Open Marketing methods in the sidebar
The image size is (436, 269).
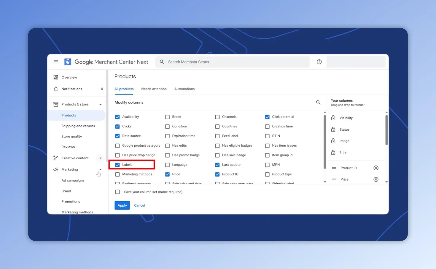tap(77, 212)
